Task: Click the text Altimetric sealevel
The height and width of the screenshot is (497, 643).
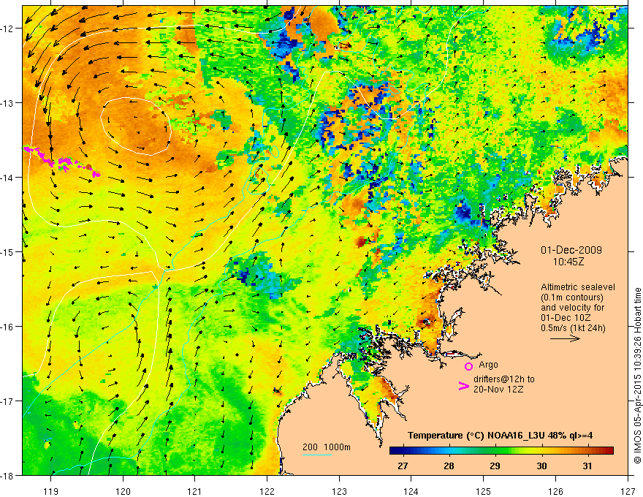Action: click(578, 287)
